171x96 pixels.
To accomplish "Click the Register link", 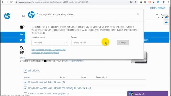I will (162, 8).
